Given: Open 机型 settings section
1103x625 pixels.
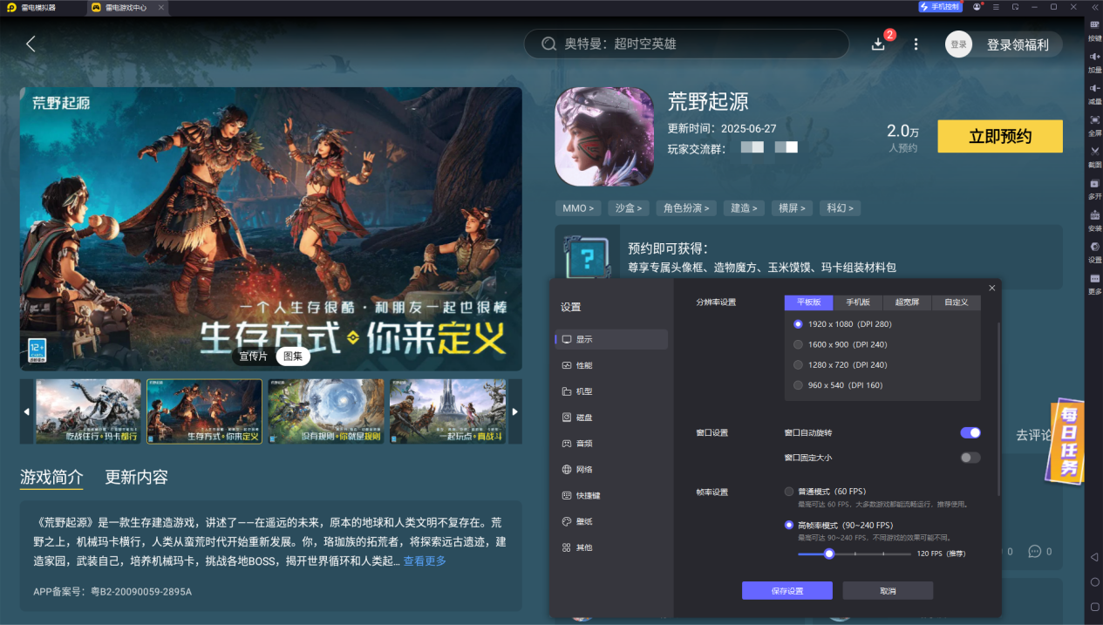Looking at the screenshot, I should click(611, 391).
